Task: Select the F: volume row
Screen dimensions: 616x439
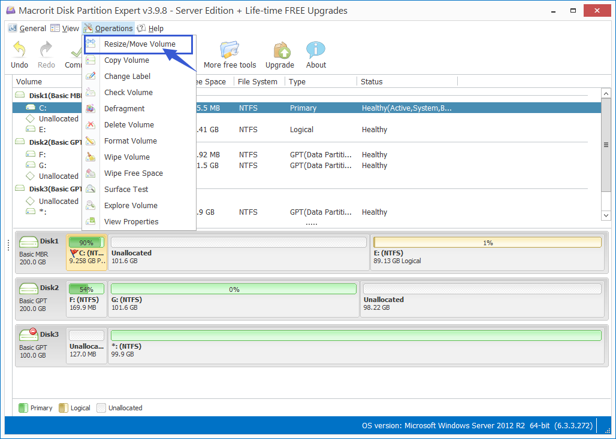Action: 306,154
